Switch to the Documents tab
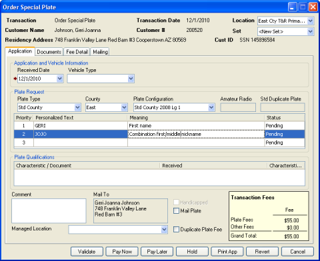This screenshot has width=320, height=261. (x=49, y=52)
